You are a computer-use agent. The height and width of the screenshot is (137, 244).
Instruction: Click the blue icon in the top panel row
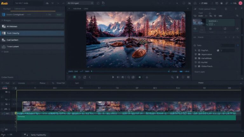click(3, 15)
